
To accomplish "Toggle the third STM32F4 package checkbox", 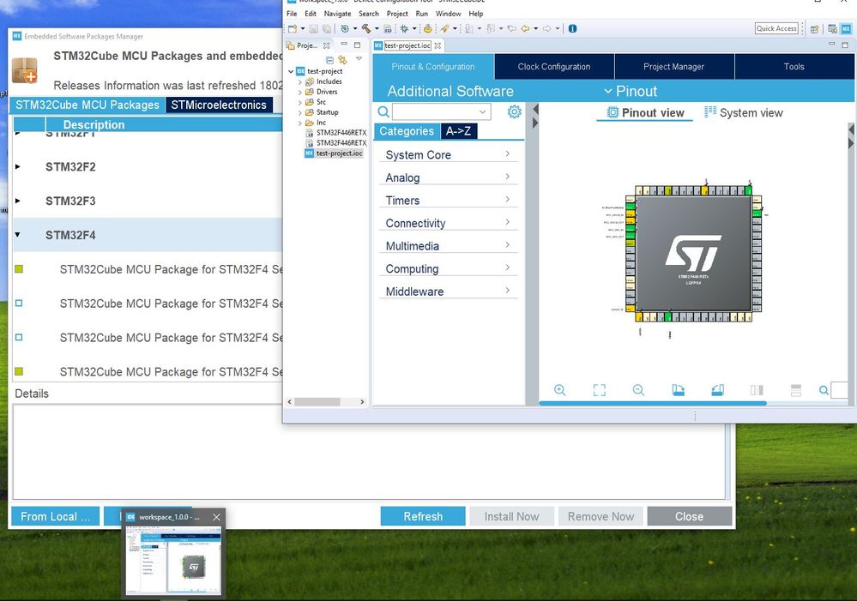I will (x=19, y=337).
